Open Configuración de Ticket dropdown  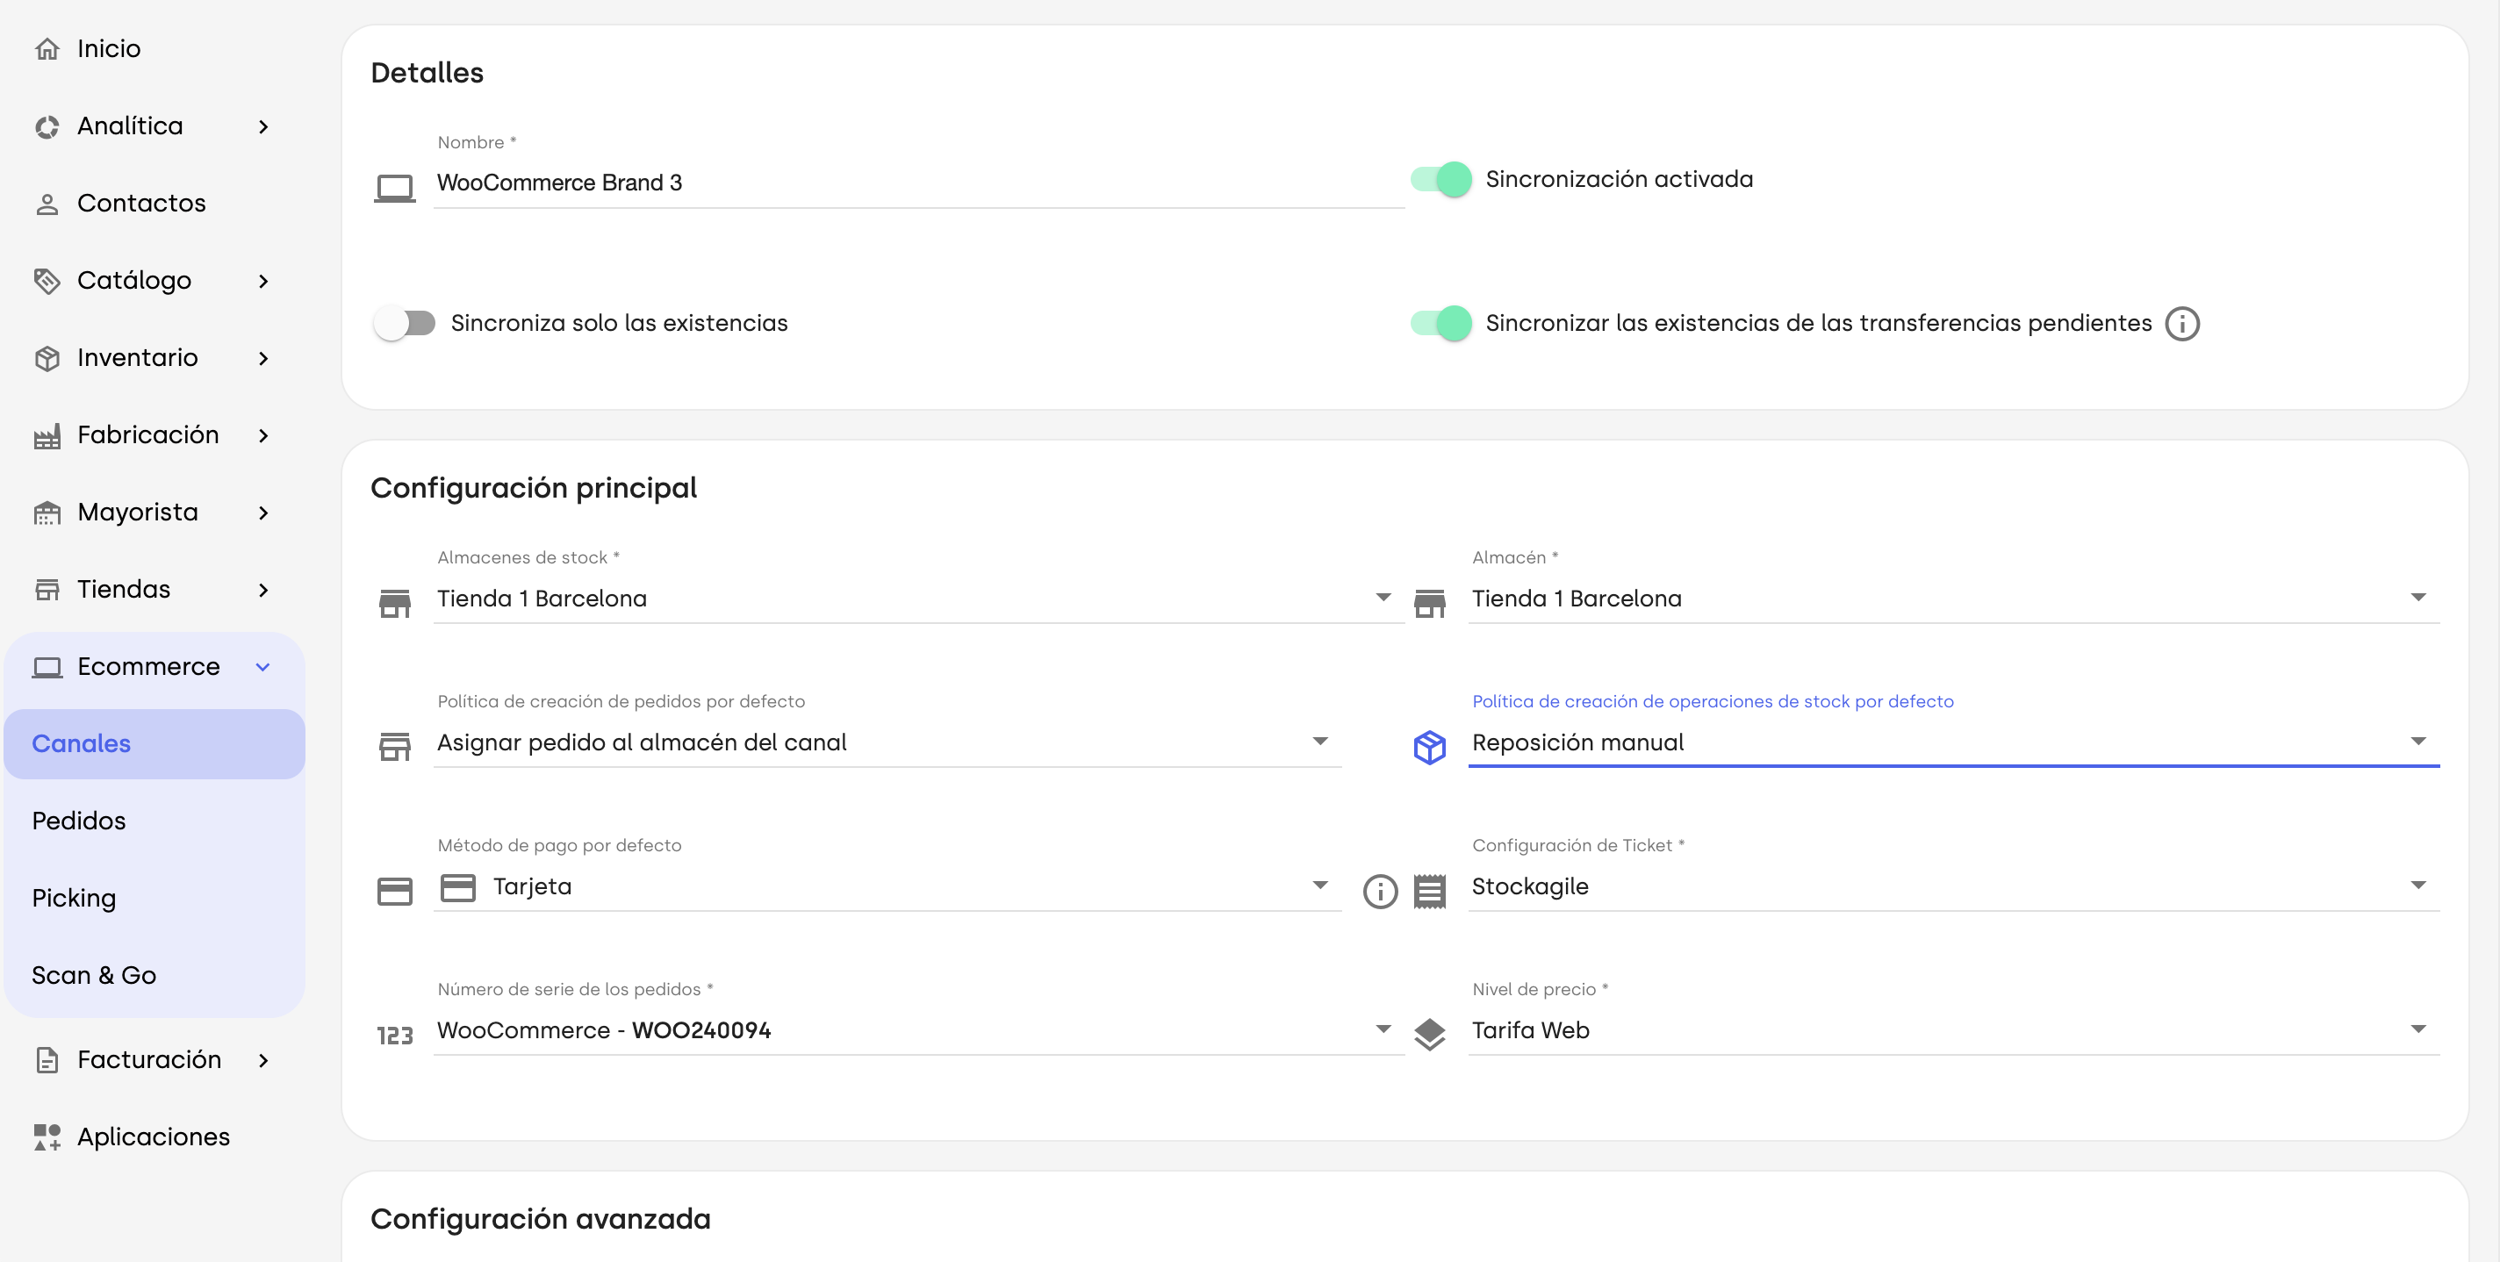(x=1952, y=886)
